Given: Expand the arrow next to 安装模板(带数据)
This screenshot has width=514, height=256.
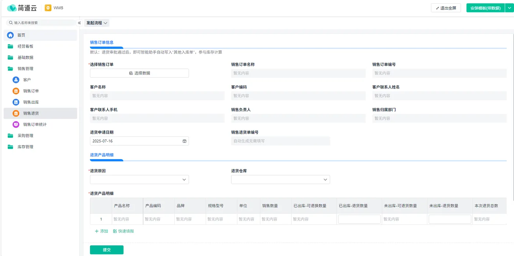Looking at the screenshot, I should [x=509, y=8].
